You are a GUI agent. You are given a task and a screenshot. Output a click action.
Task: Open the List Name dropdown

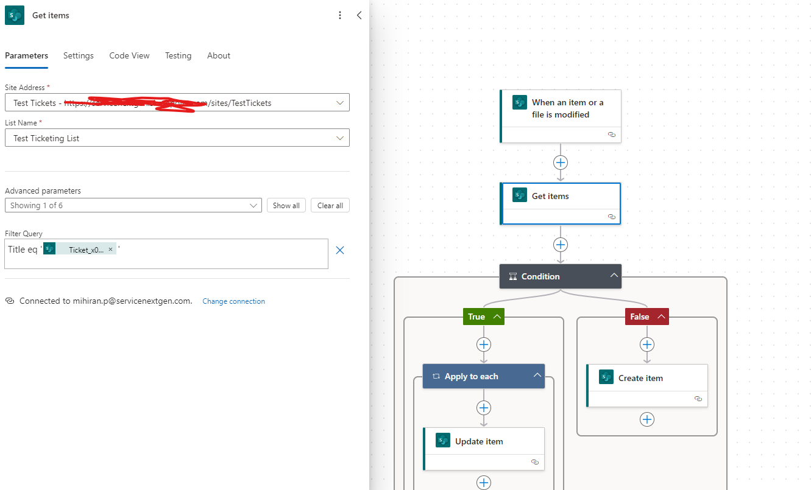(x=341, y=138)
